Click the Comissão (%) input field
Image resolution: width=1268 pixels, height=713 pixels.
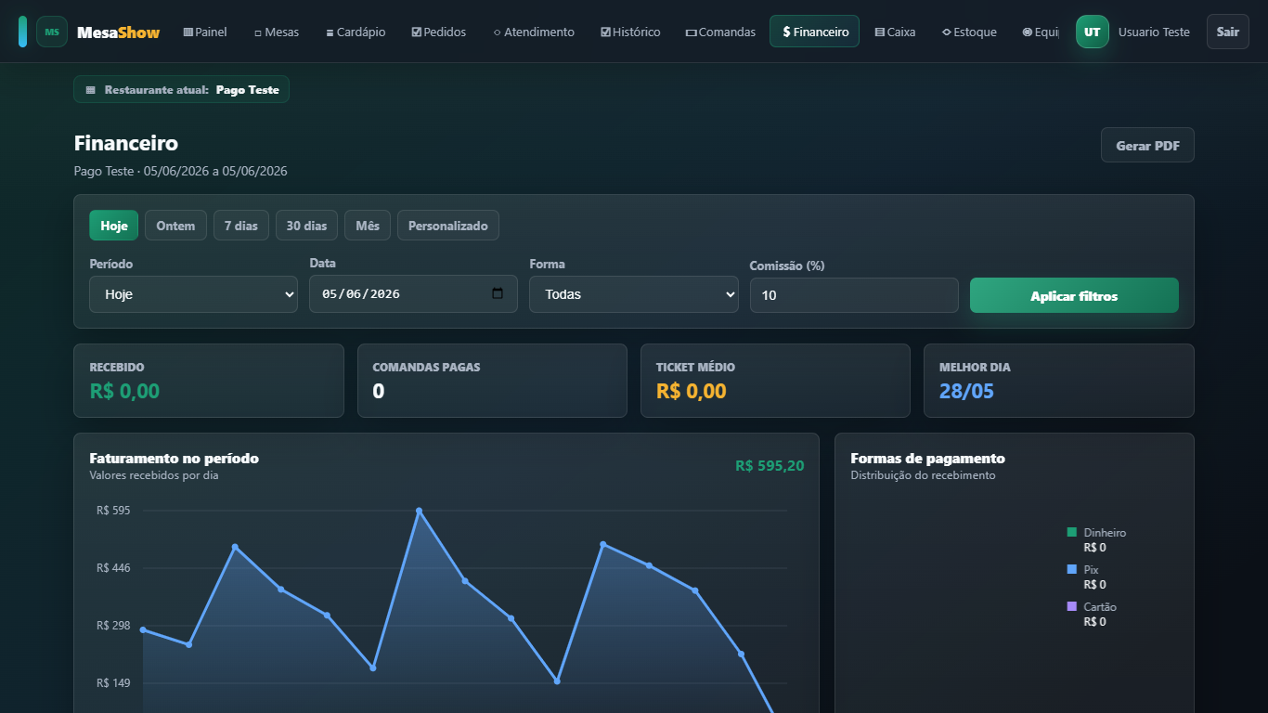point(854,295)
